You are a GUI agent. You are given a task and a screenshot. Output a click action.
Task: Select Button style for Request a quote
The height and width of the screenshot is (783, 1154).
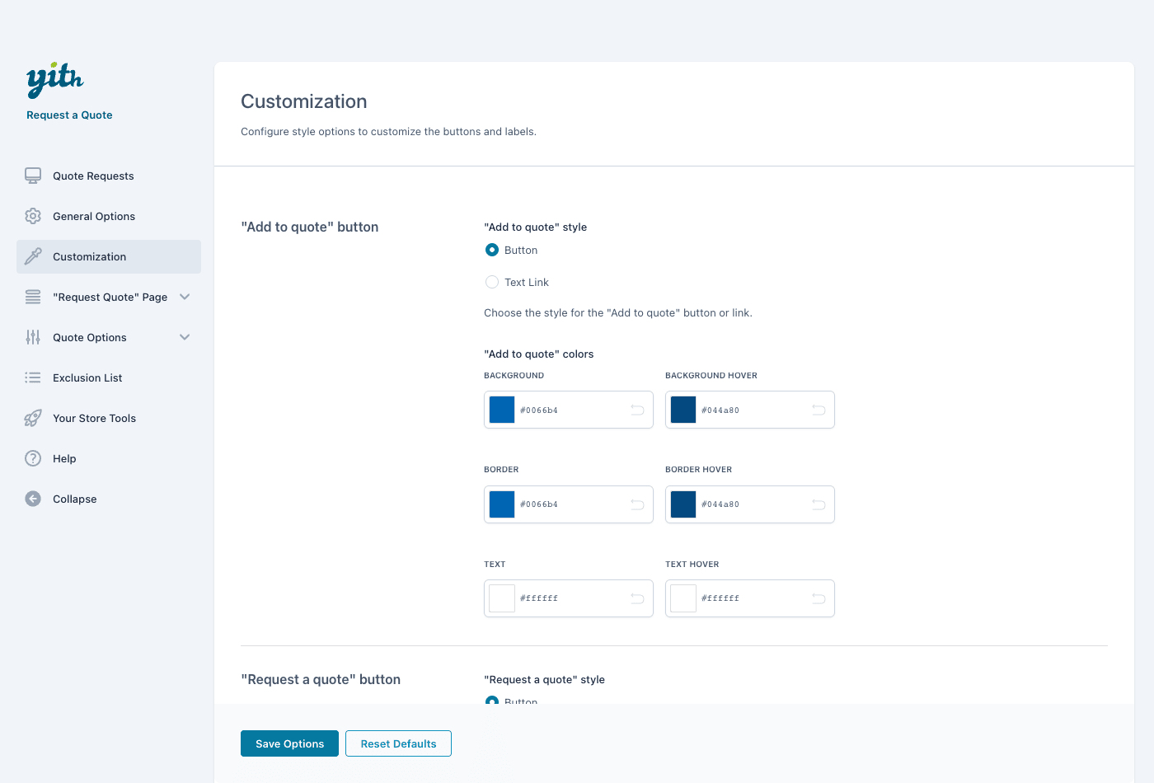[492, 701]
